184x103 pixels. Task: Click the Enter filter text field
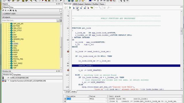[29, 21]
